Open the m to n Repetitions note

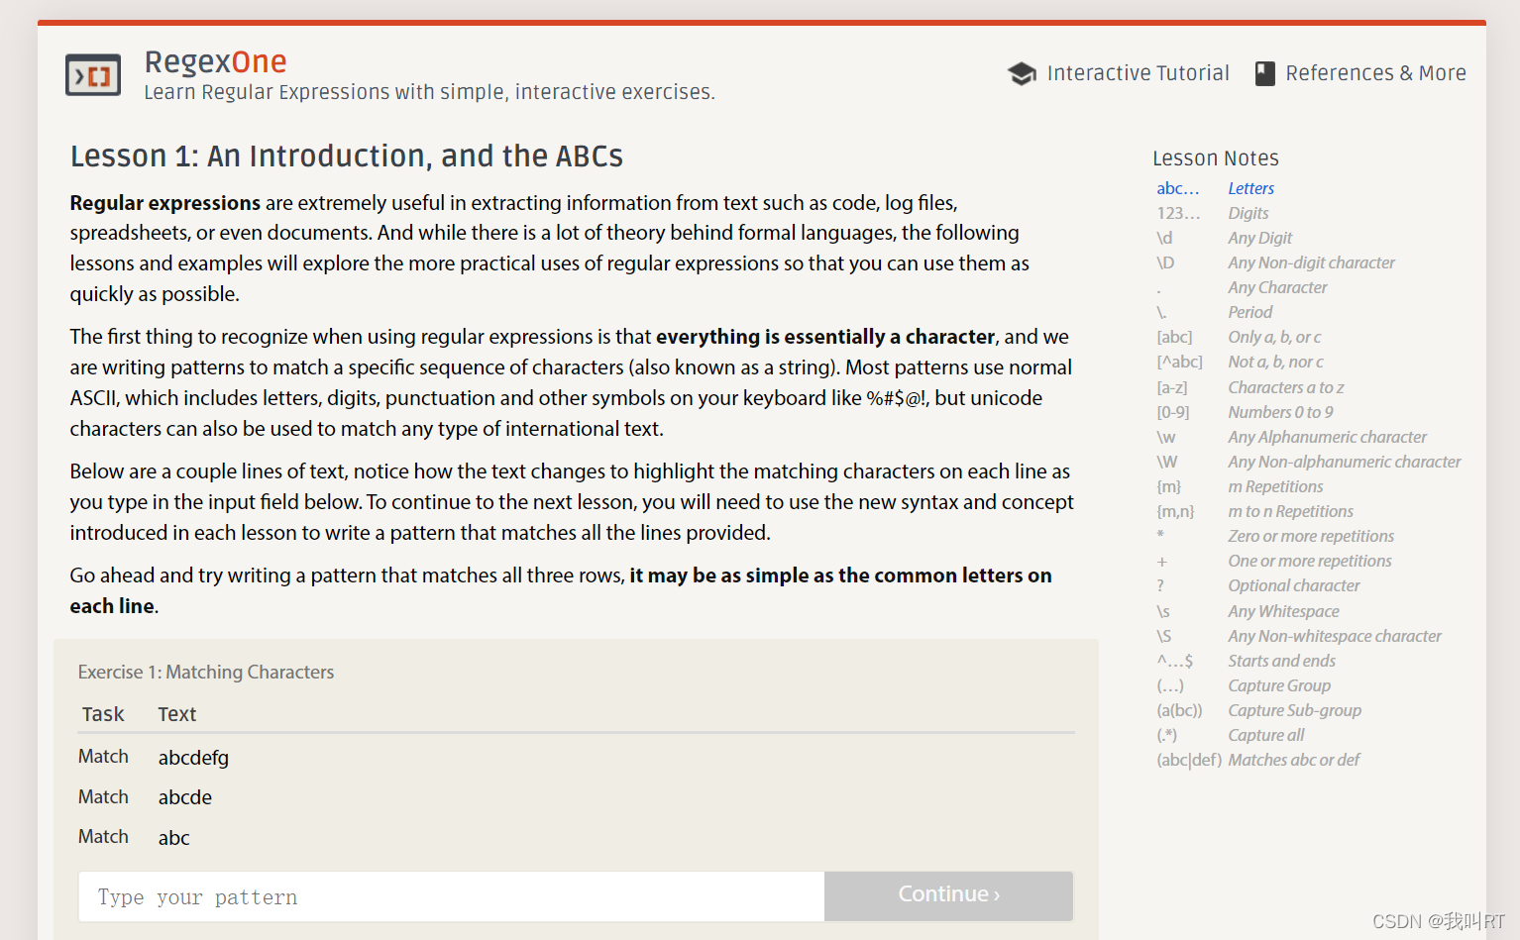[x=1290, y=511]
